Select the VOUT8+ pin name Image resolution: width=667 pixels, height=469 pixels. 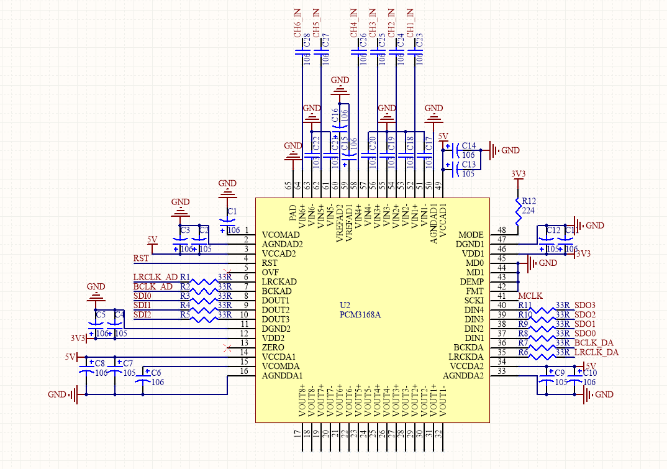click(302, 400)
